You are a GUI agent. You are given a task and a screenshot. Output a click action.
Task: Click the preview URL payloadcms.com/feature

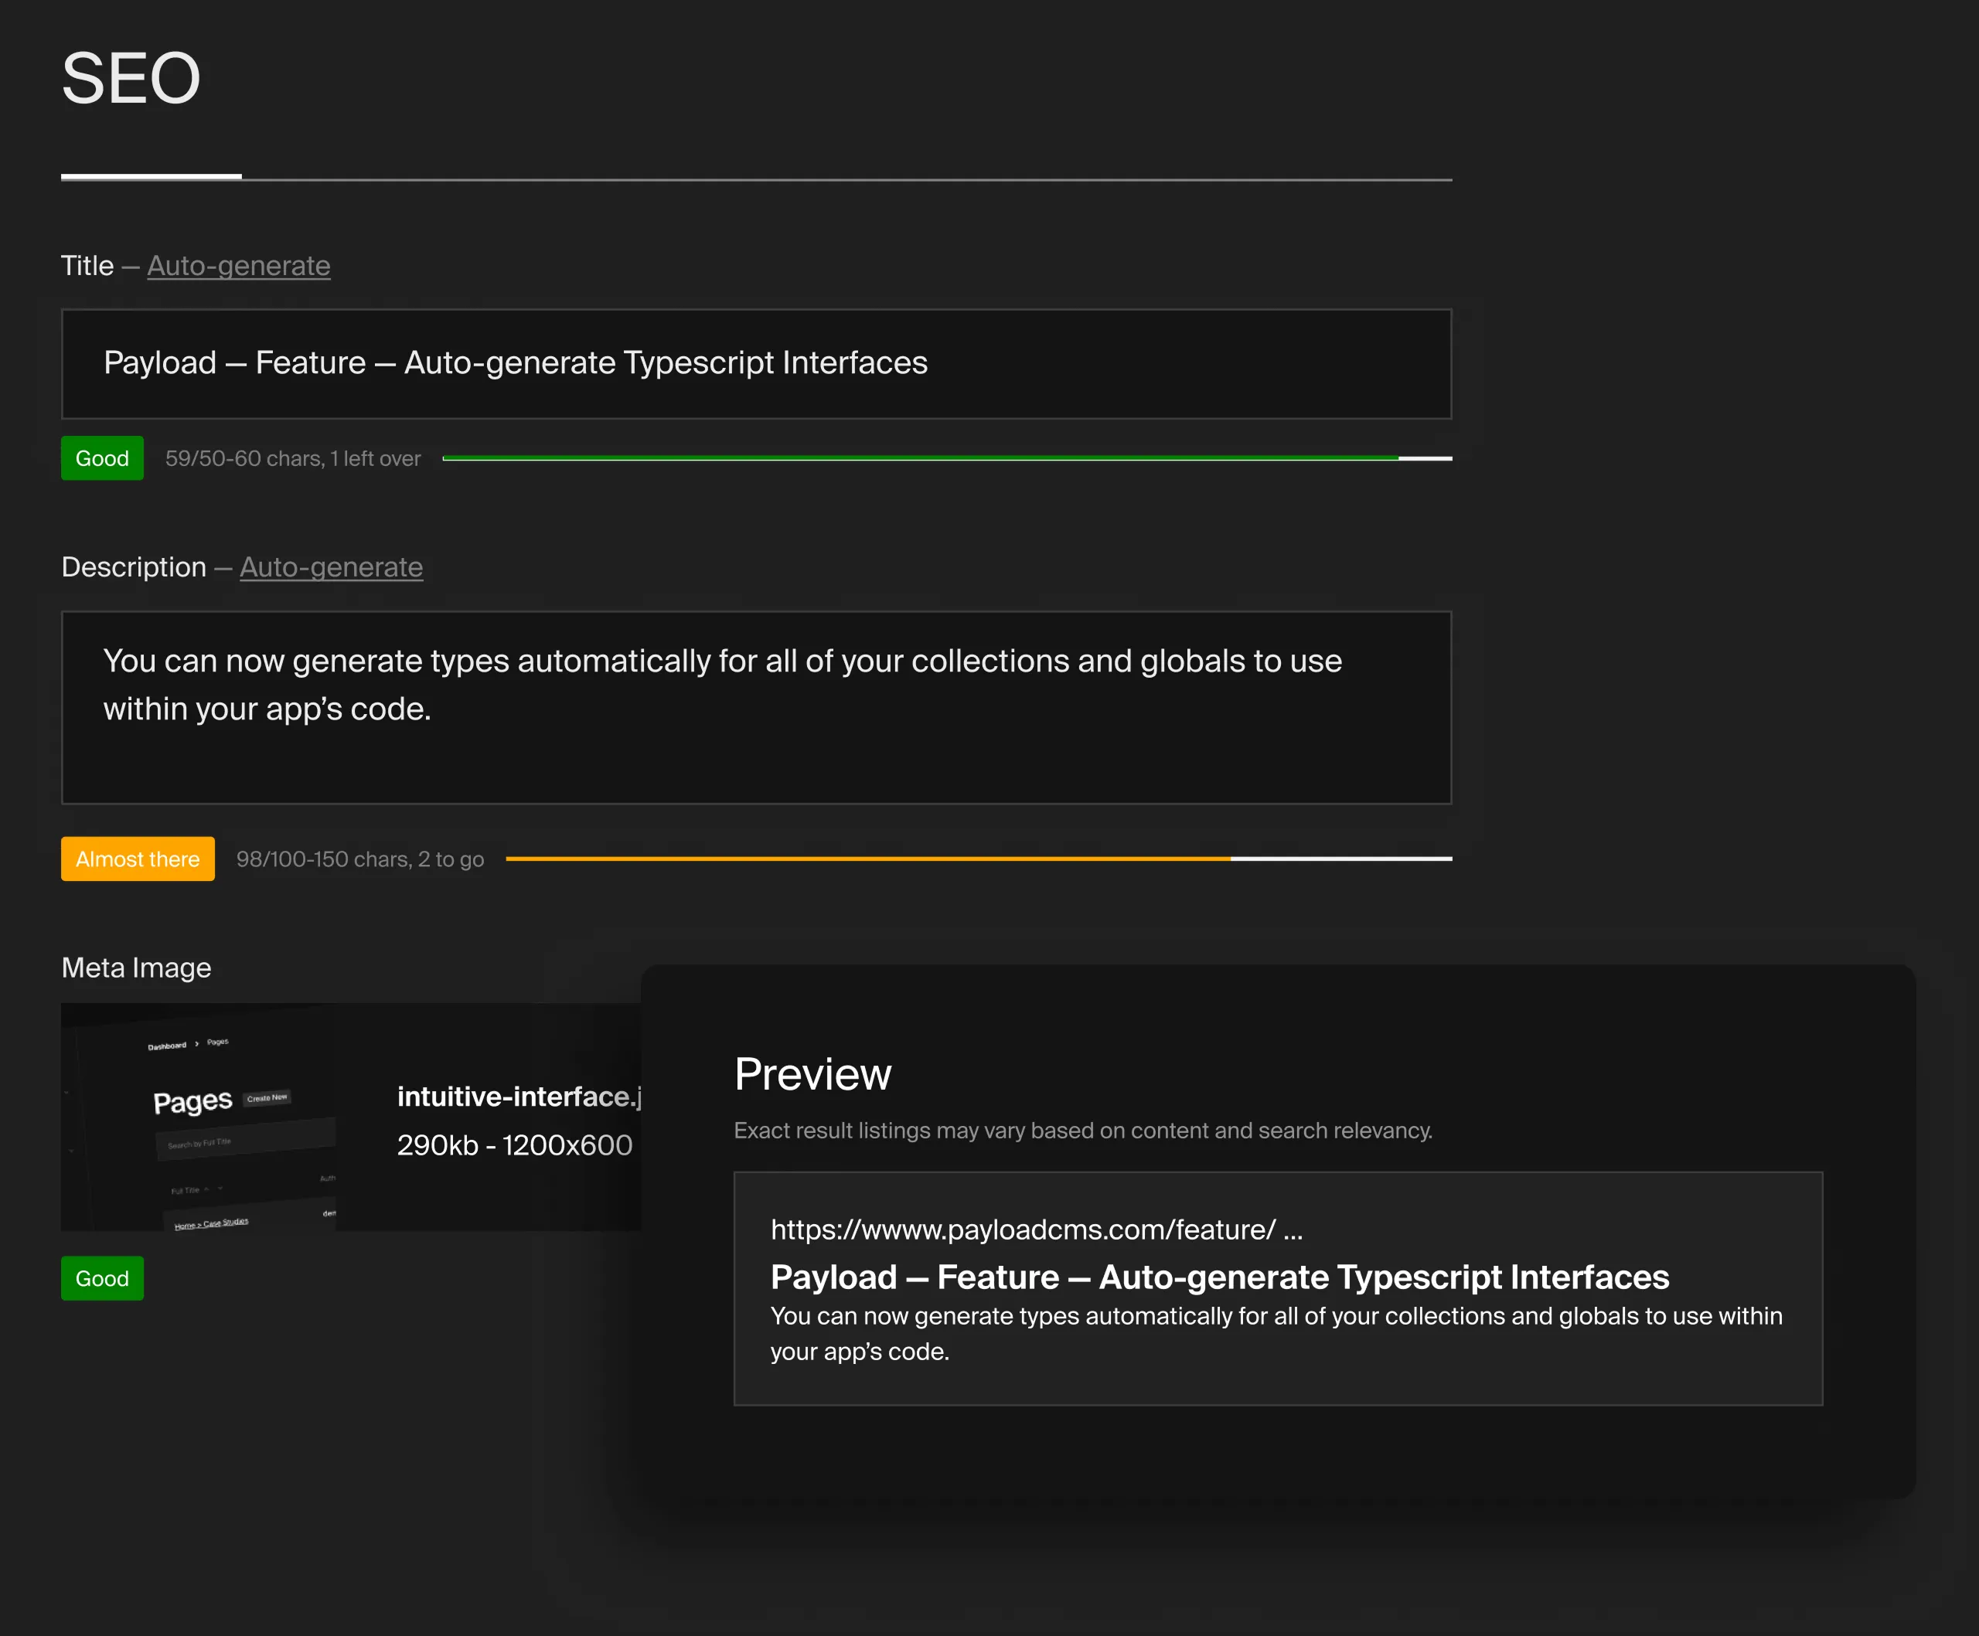tap(1037, 1229)
